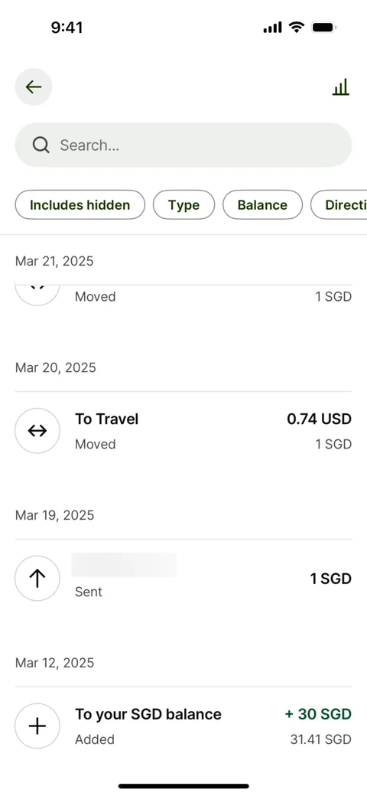This screenshot has height=796, width=367.
Task: Open the Type filter dropdown
Action: point(184,204)
